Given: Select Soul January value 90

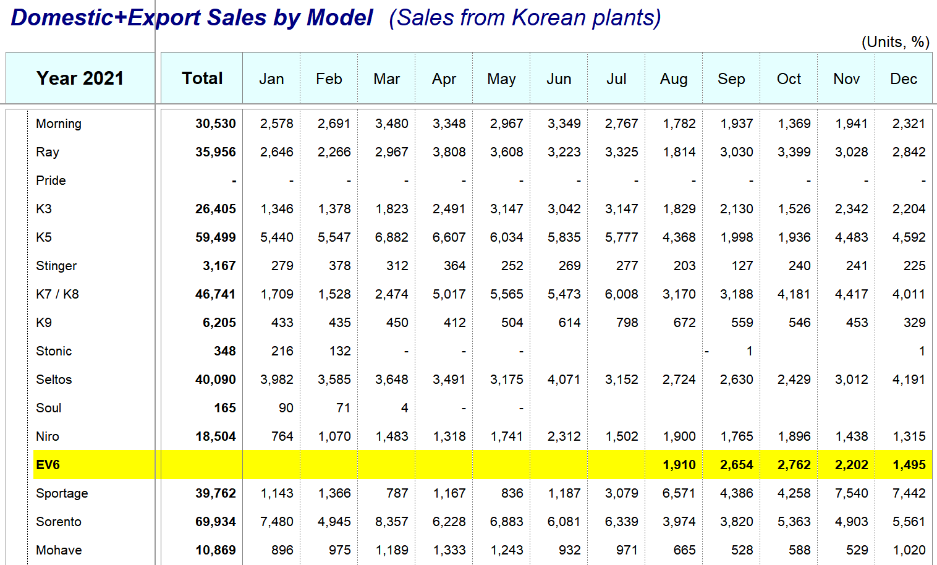Looking at the screenshot, I should point(286,408).
